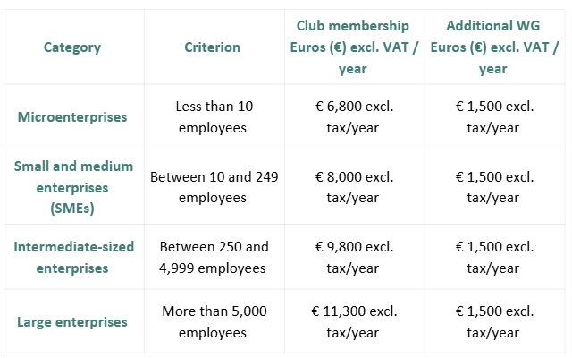This screenshot has width=572, height=358.
Task: Select Intermediate-sized row € 1,500 WG cell
Action: coord(493,257)
